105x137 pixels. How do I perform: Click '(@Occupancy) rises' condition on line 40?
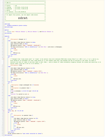tap(16, 65)
